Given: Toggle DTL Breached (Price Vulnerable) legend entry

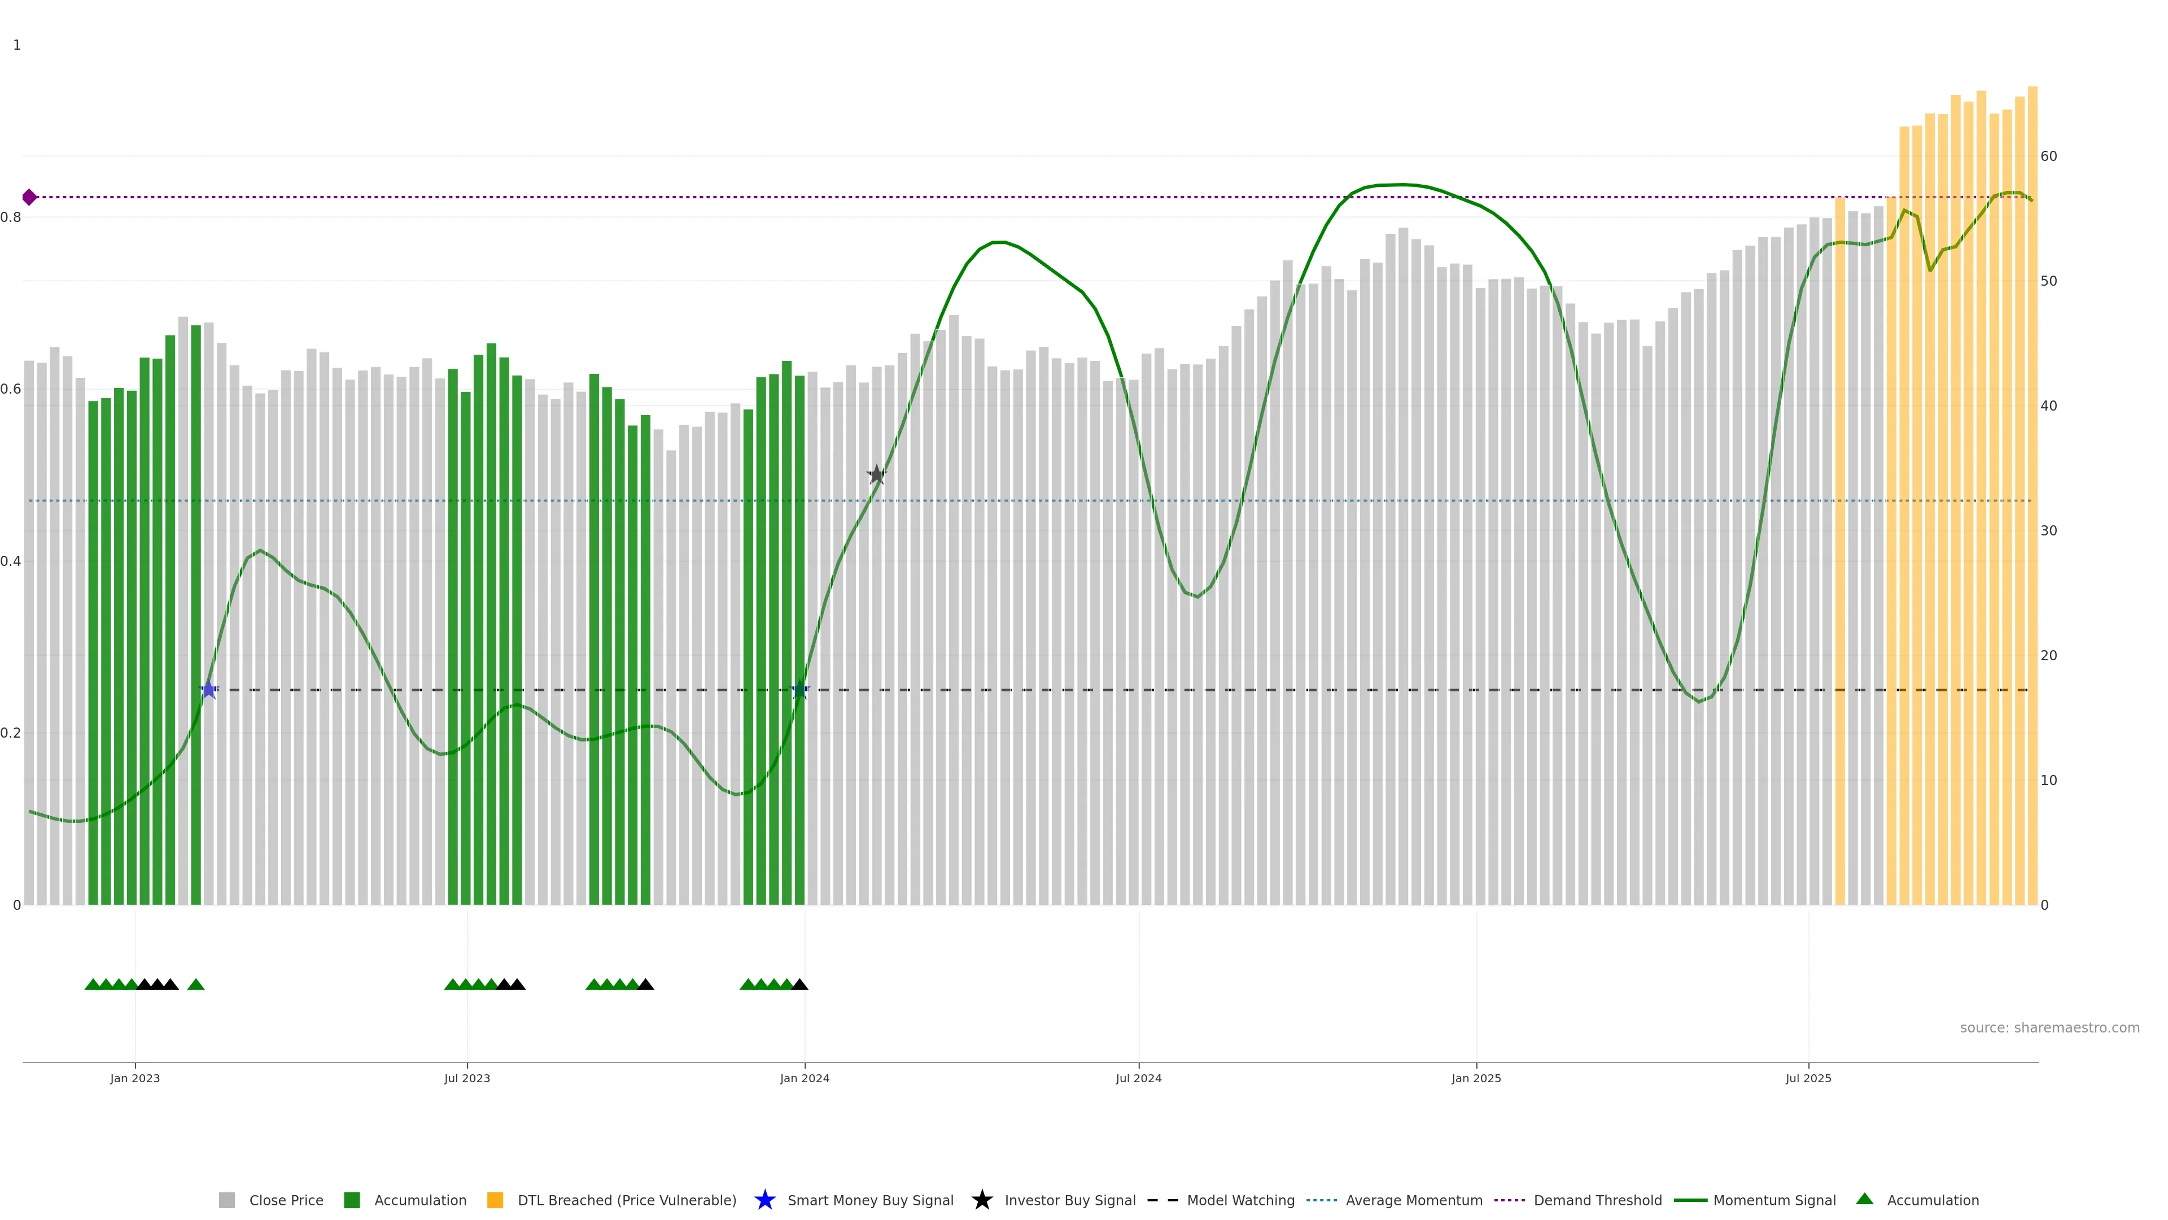Looking at the screenshot, I should point(626,1200).
